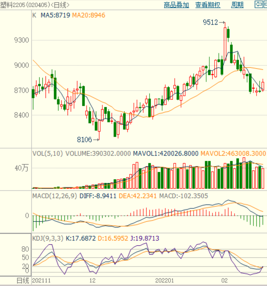
Task: Open the 周期 period menu
Action: [x=237, y=5]
